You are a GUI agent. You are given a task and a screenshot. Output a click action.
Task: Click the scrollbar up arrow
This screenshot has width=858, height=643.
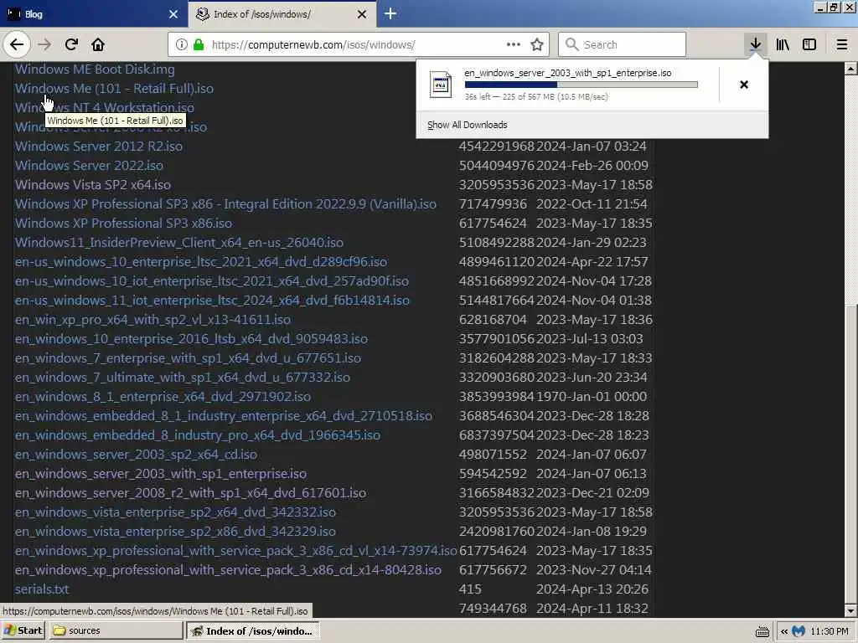point(850,69)
